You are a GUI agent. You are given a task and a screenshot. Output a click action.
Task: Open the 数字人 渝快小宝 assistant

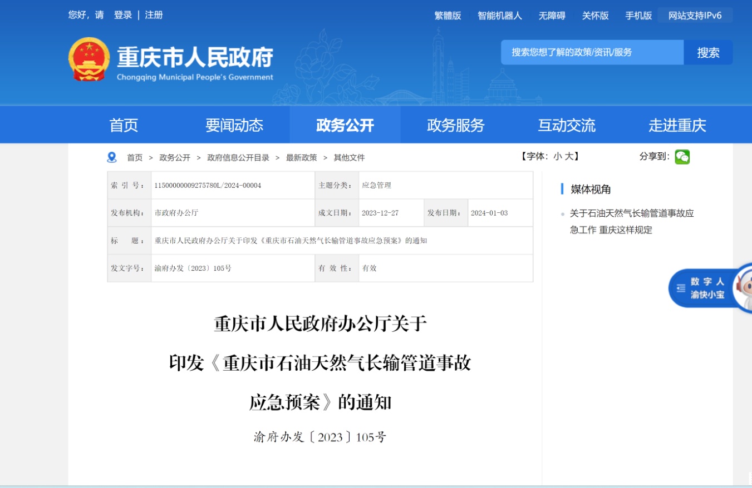point(707,288)
